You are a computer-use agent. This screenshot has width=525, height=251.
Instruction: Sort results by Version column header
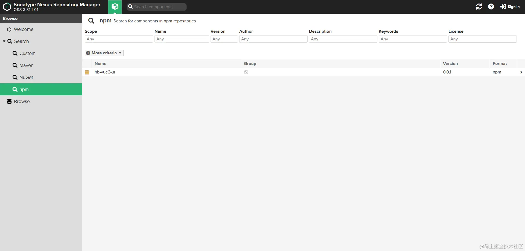[465, 64]
